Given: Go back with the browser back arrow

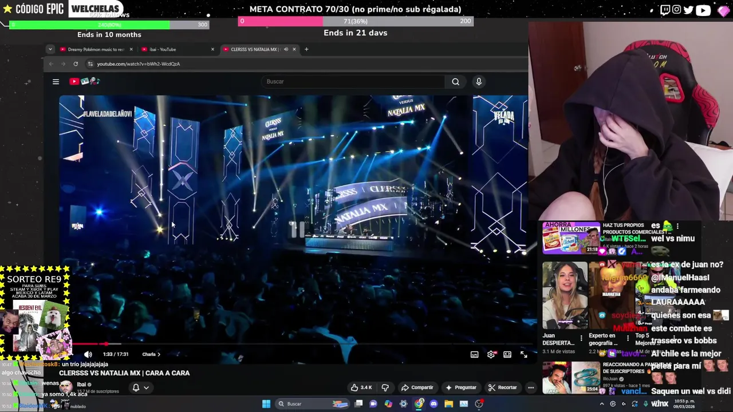Looking at the screenshot, I should [x=51, y=64].
